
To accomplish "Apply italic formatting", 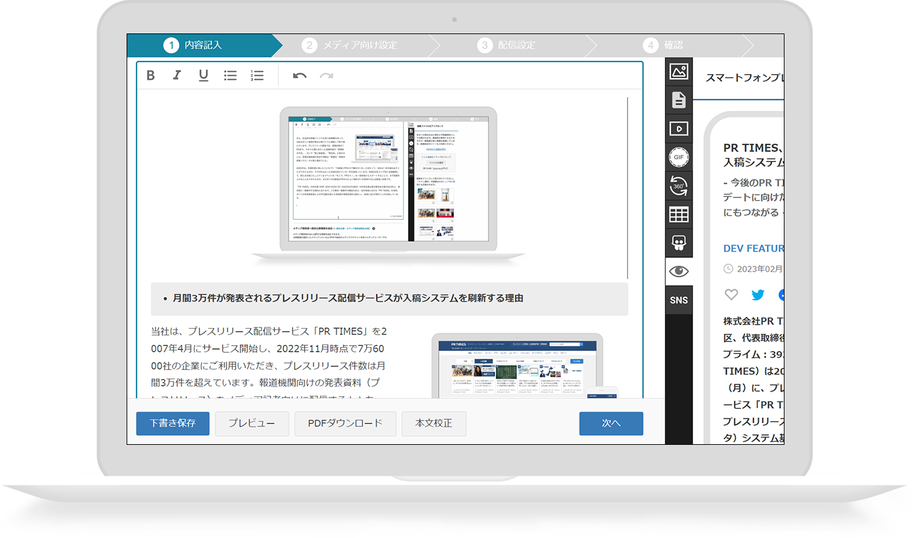I will point(176,75).
